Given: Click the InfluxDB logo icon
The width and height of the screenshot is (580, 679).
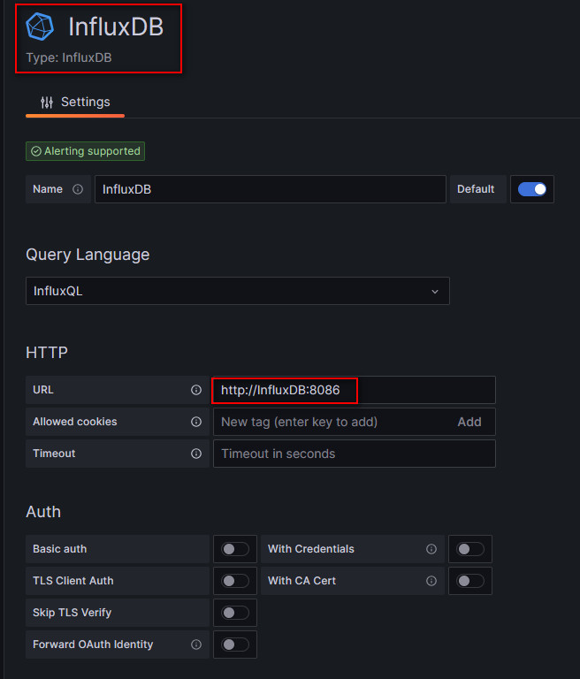Looking at the screenshot, I should point(40,27).
